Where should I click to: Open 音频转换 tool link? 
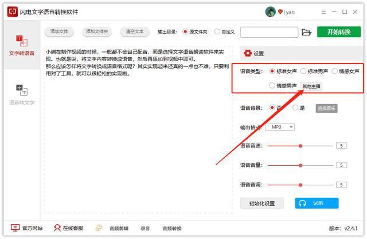click(x=172, y=229)
